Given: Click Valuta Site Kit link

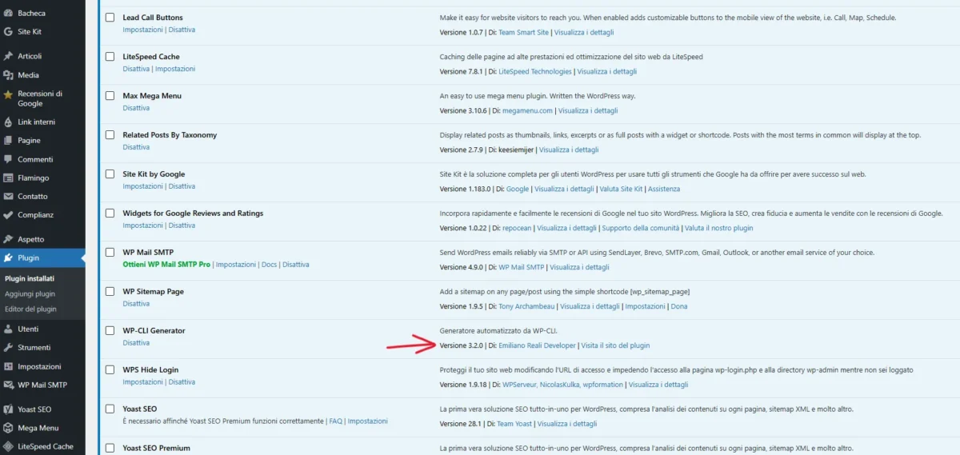Looking at the screenshot, I should point(621,189).
